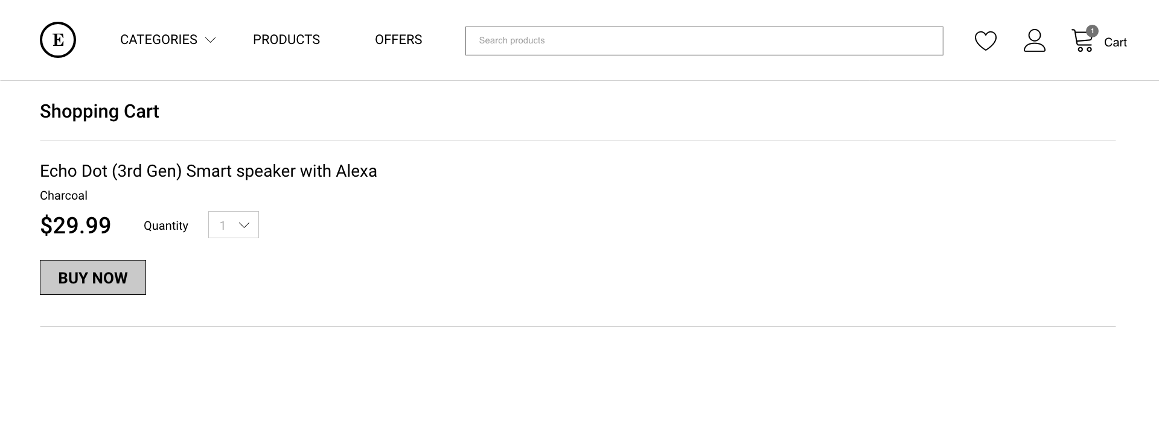Click the $29.99 price text
1159x430 pixels.
[75, 226]
